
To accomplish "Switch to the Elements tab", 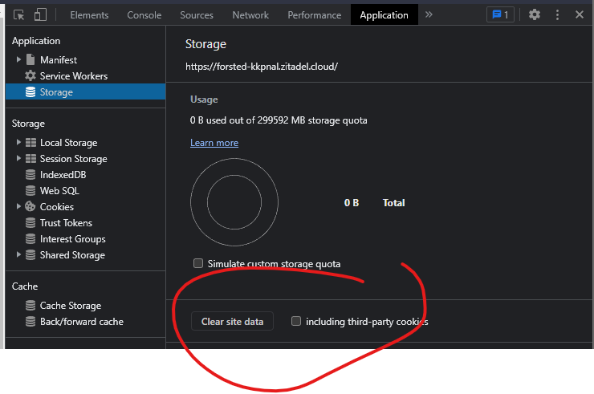I will coord(89,15).
